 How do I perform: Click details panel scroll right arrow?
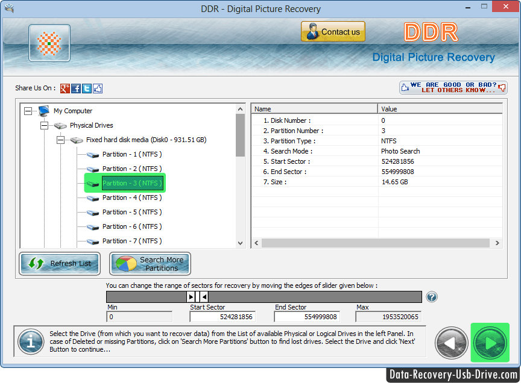point(497,243)
